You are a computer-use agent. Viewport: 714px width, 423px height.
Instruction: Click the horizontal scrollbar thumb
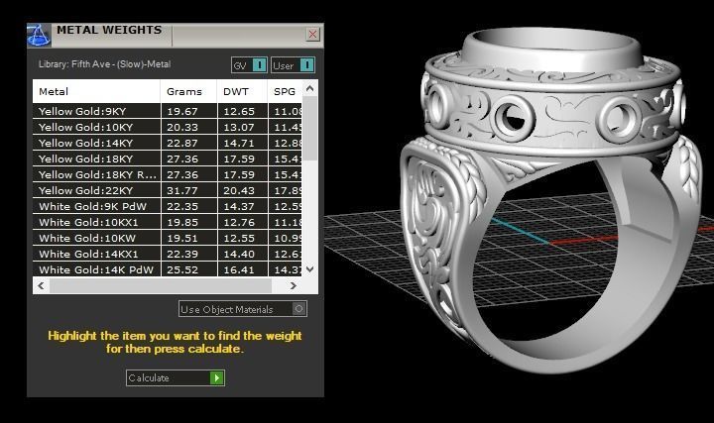tap(161, 285)
